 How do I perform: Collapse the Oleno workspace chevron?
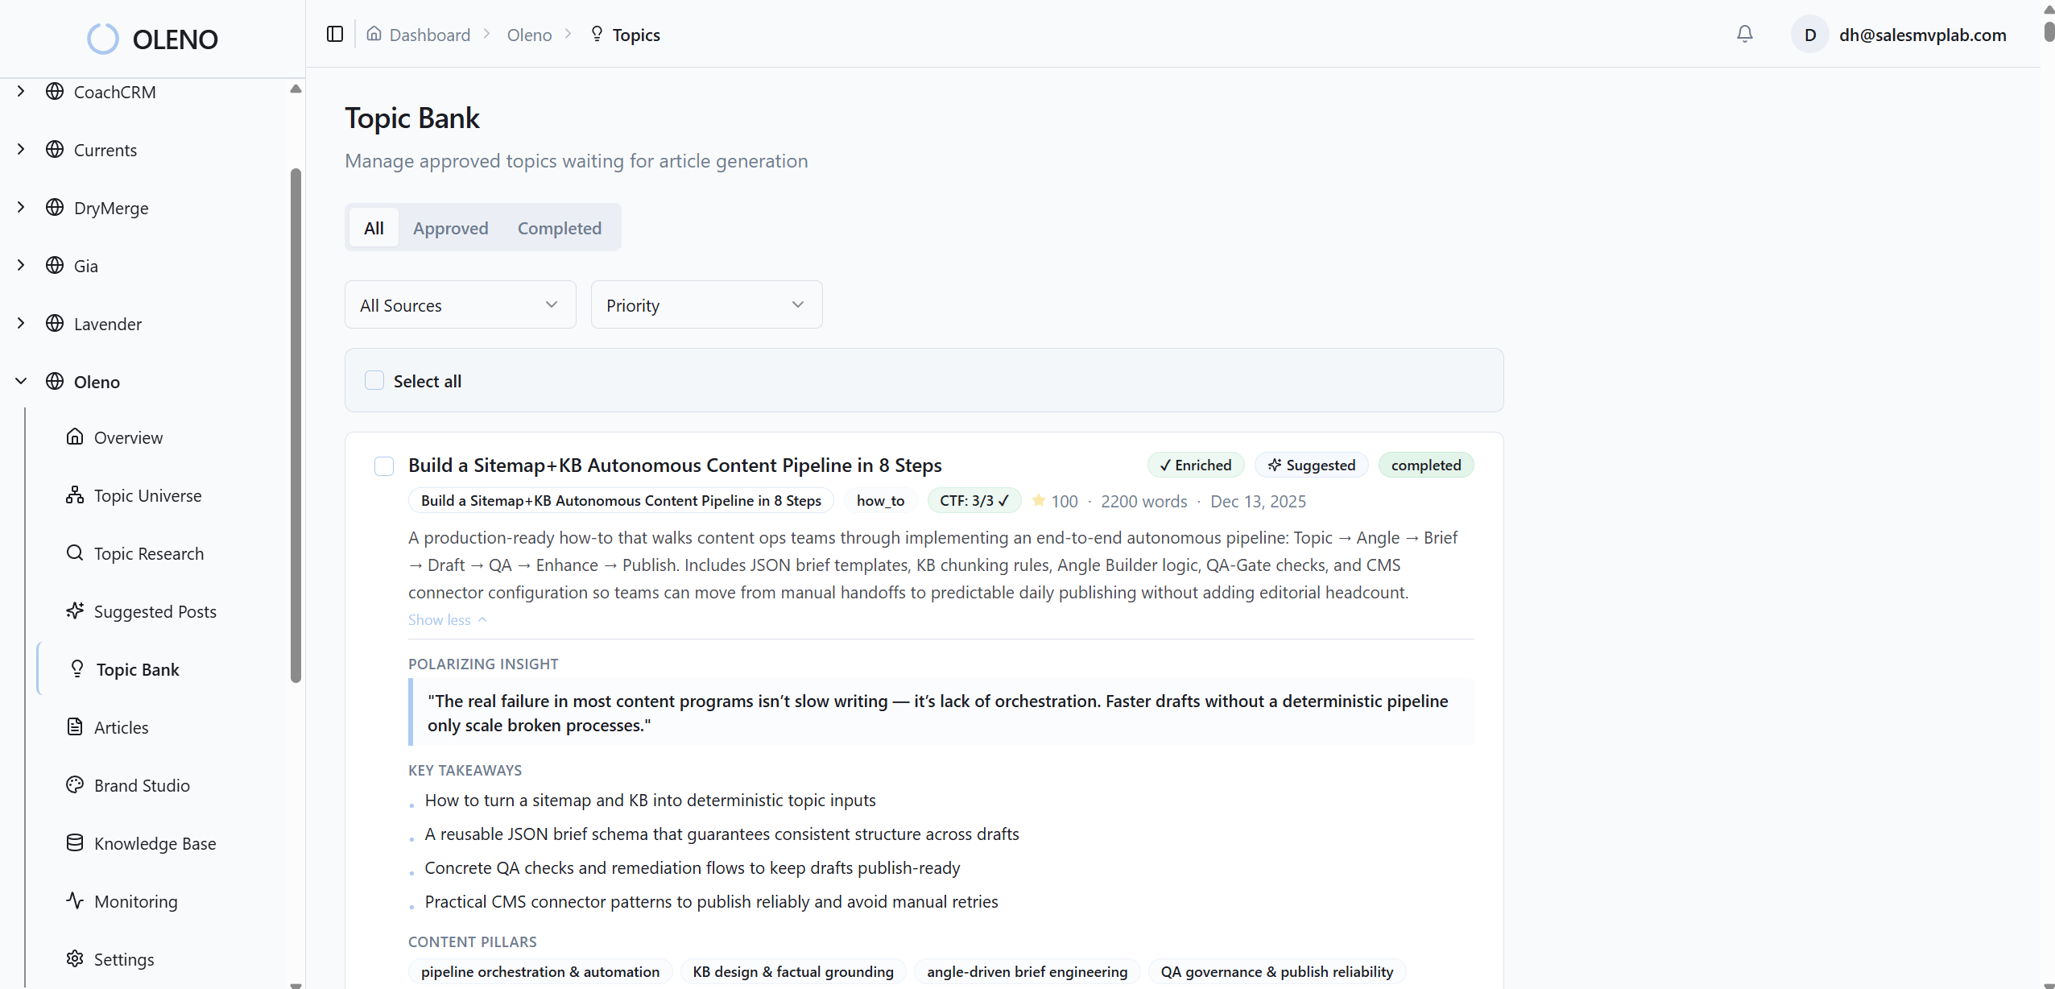(21, 381)
